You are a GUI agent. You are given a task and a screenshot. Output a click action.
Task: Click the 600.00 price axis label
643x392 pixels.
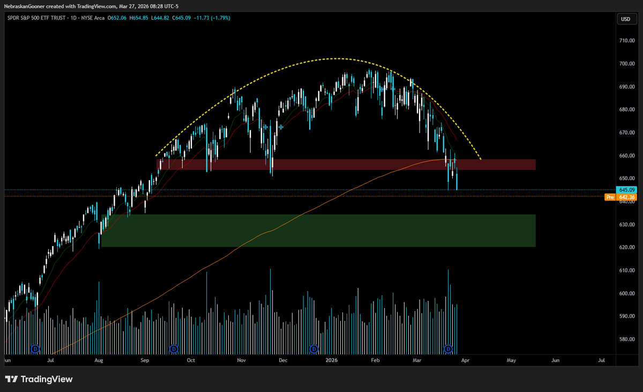pyautogui.click(x=627, y=294)
